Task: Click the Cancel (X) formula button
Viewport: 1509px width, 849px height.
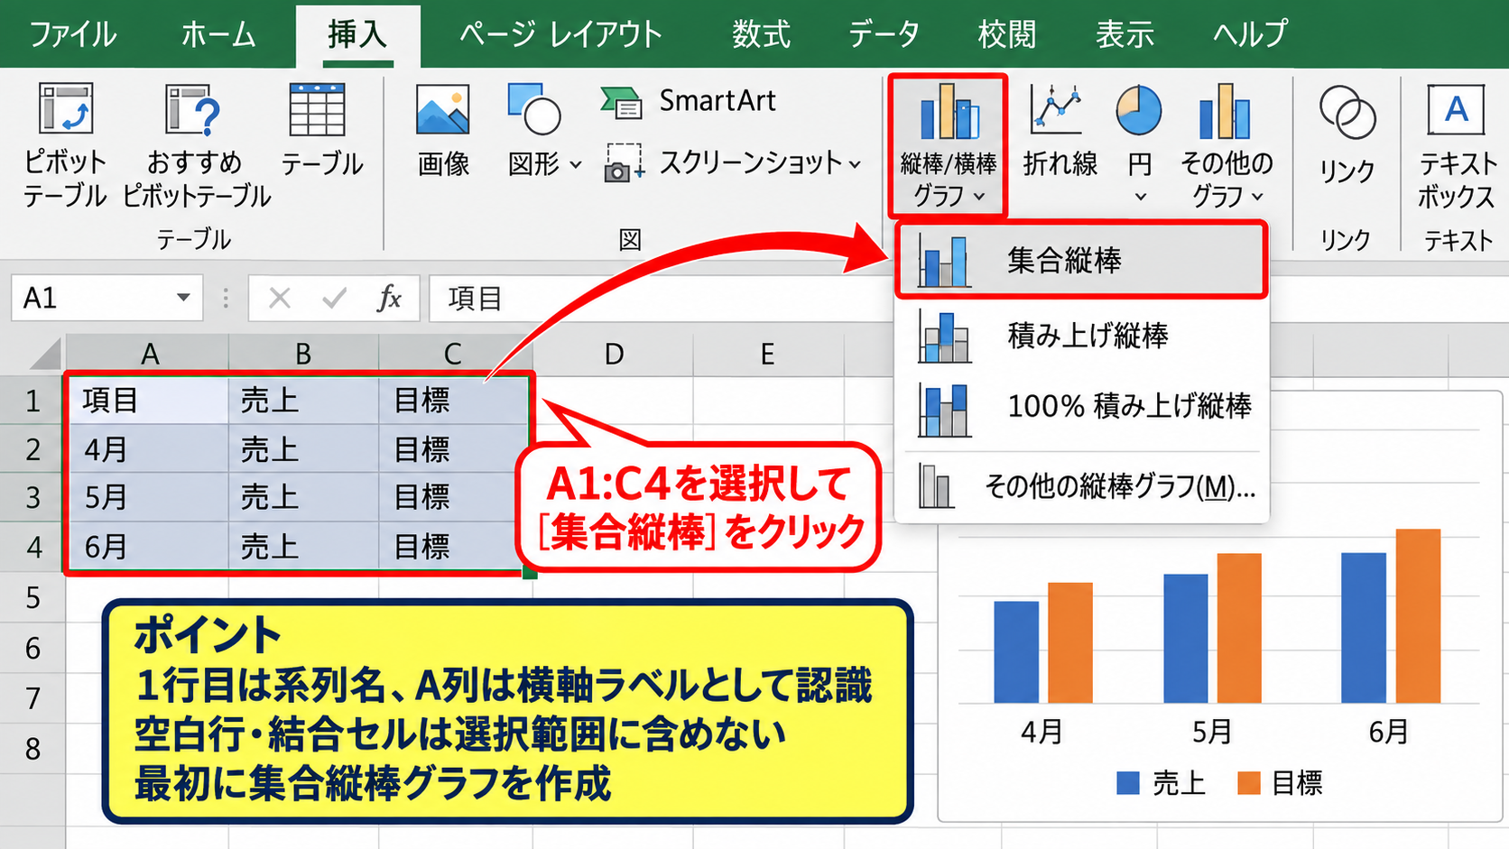Action: [280, 298]
